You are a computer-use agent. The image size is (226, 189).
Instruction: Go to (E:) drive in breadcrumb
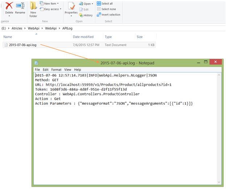4,28
